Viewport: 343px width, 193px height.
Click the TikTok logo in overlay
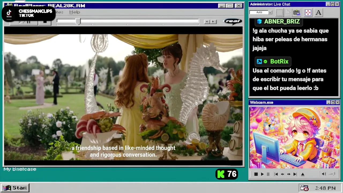point(9,13)
